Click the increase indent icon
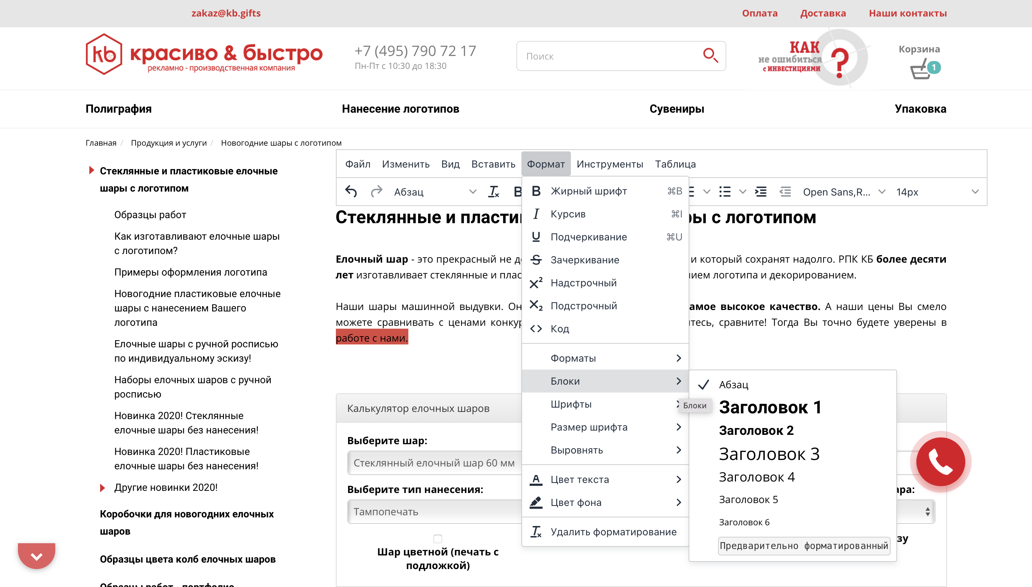 click(761, 192)
